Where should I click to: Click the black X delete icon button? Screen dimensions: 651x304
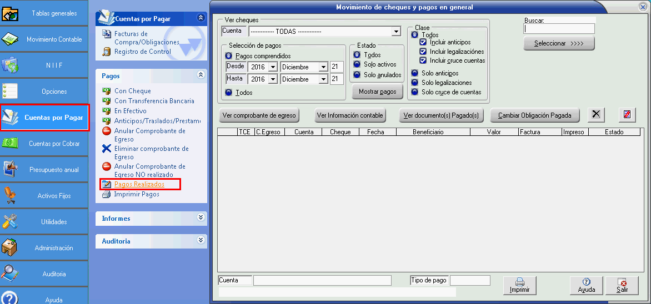pyautogui.click(x=596, y=114)
